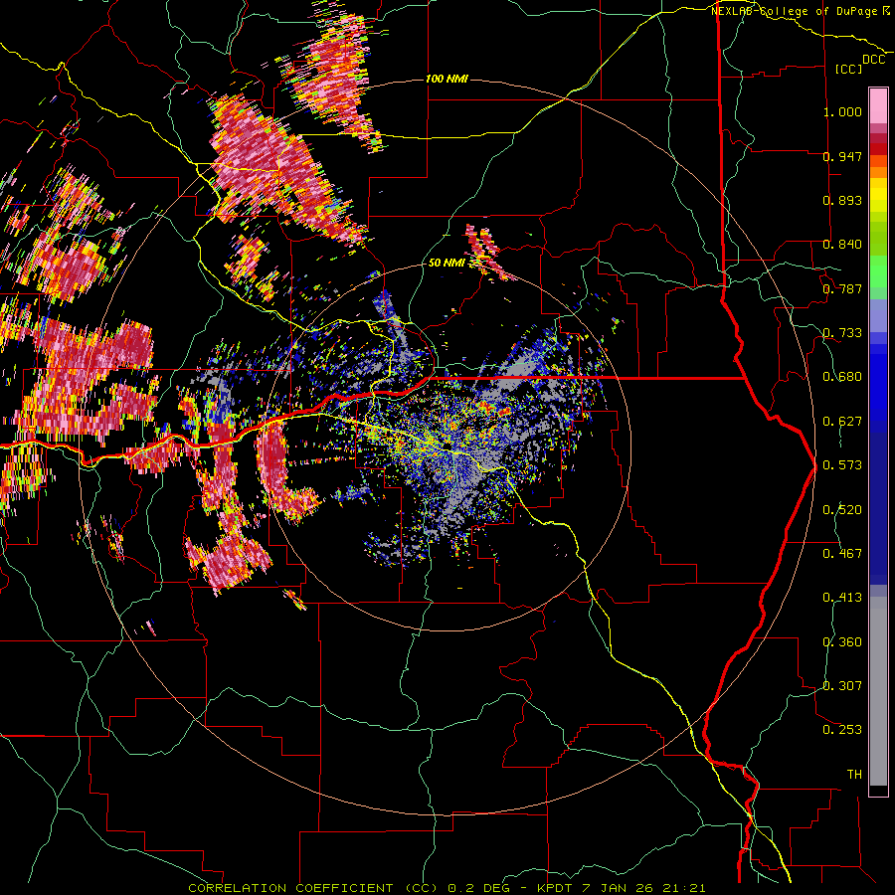This screenshot has width=895, height=895.
Task: Pick the pink segment at the color bar top
Action: [x=878, y=105]
